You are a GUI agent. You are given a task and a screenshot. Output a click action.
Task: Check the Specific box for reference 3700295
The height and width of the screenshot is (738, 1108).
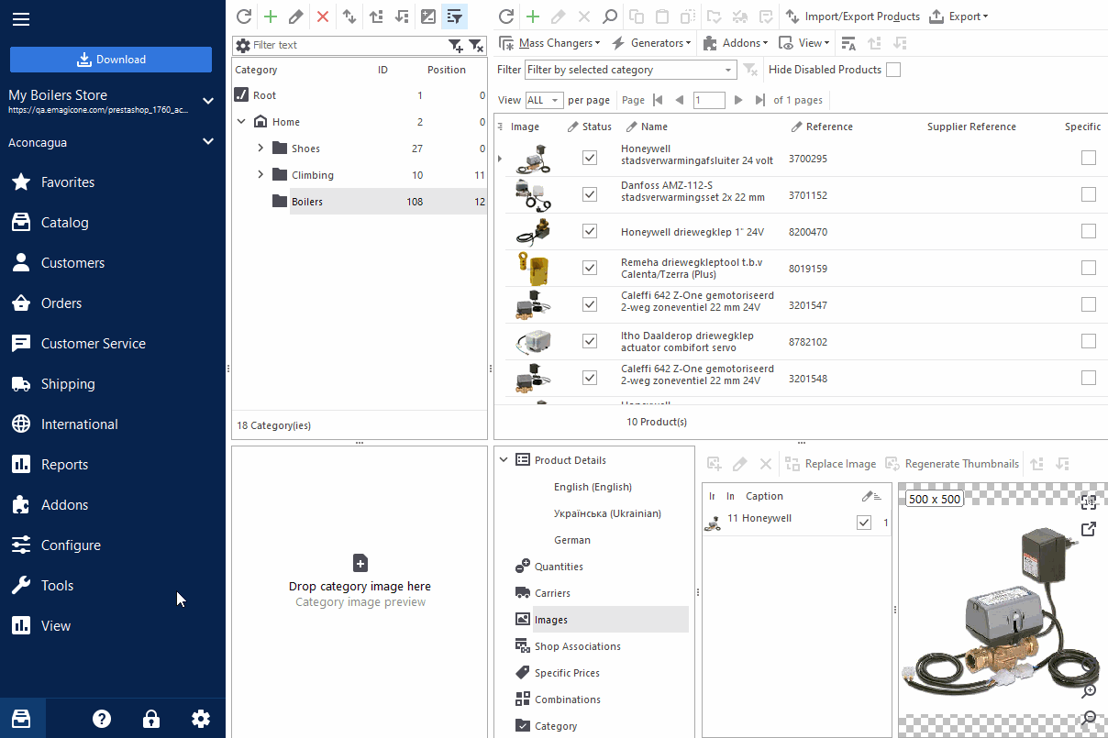pos(1089,158)
